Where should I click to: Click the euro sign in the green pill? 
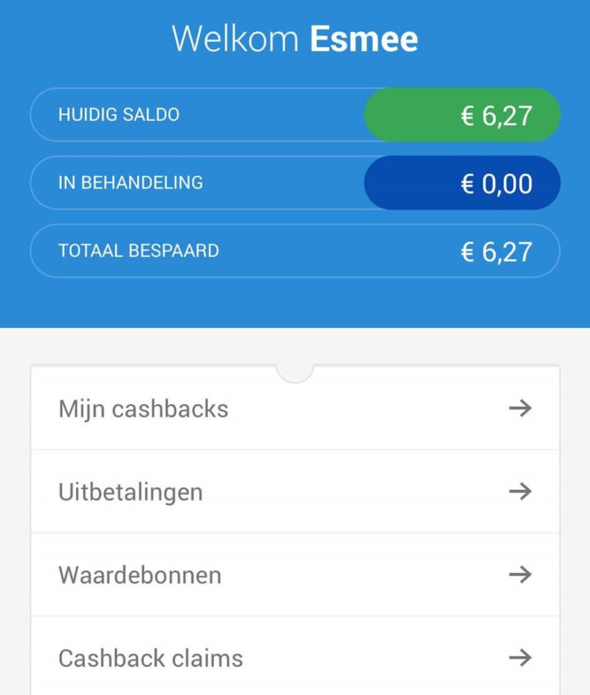pyautogui.click(x=468, y=116)
